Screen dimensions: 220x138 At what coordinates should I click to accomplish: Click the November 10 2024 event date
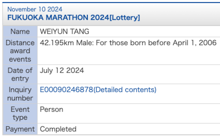click(x=35, y=10)
